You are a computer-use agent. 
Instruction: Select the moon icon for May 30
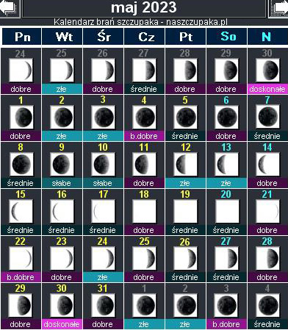[62, 305]
